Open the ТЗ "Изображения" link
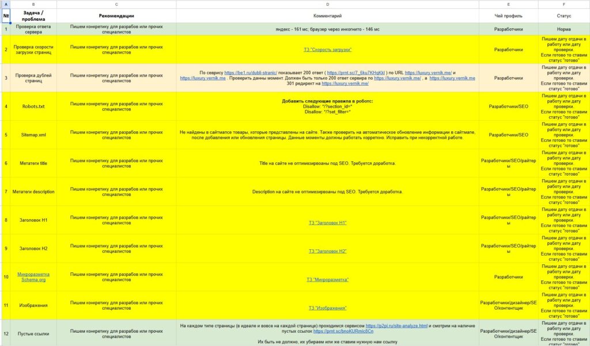 pos(327,308)
